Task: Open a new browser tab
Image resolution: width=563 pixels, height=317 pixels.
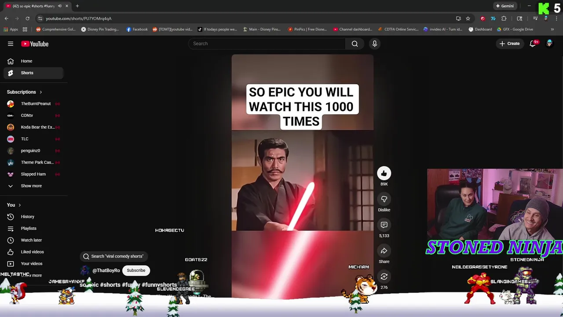Action: [x=77, y=6]
